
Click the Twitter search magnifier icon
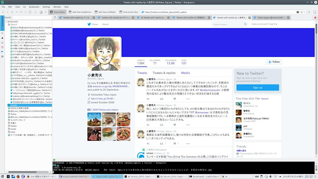click(x=245, y=24)
